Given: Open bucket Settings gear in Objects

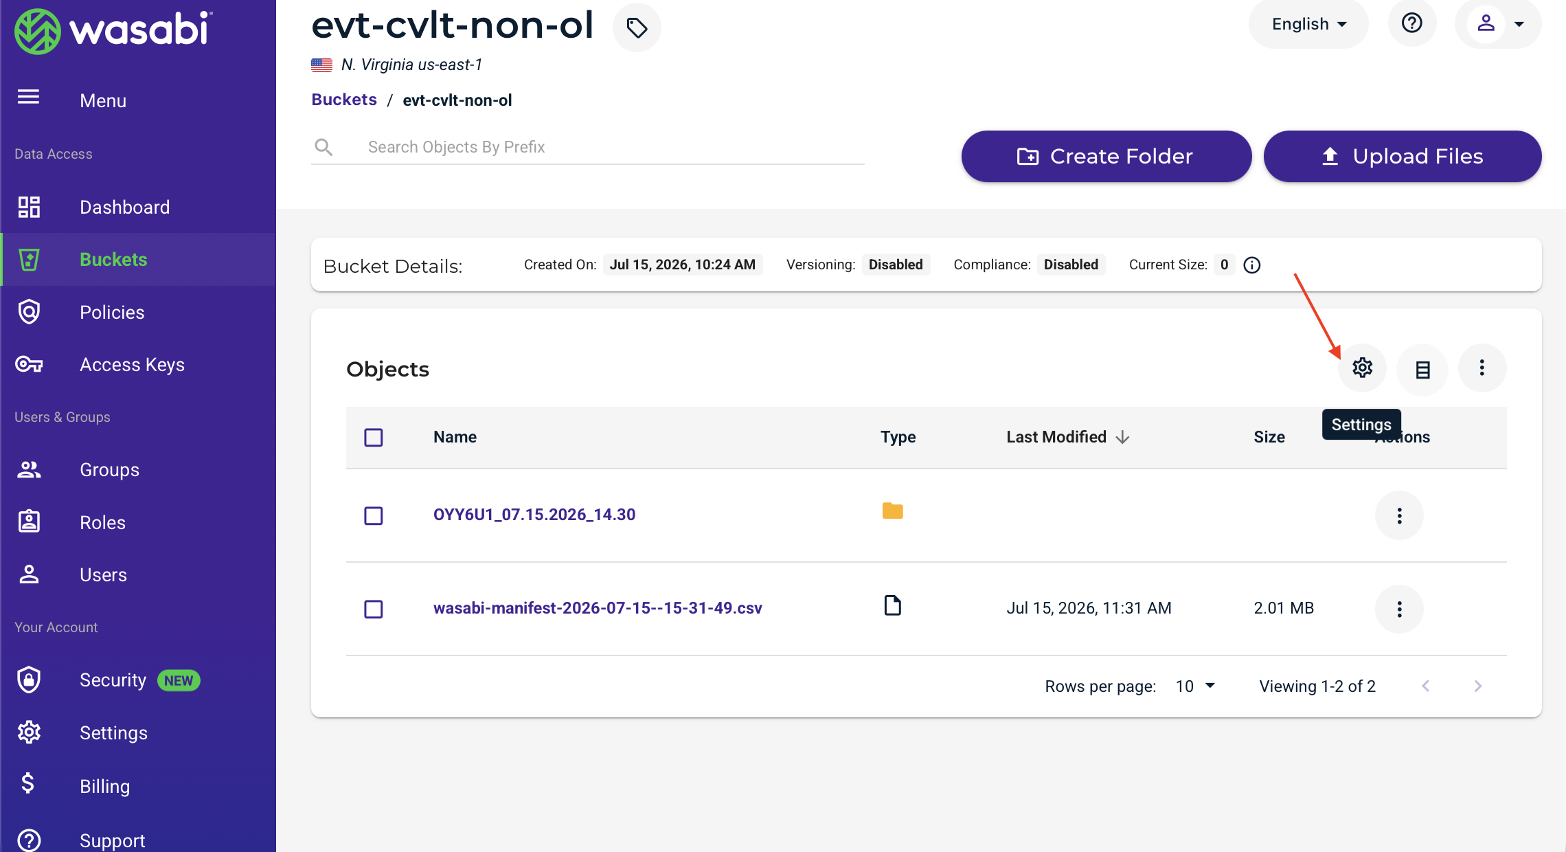Looking at the screenshot, I should coord(1363,368).
